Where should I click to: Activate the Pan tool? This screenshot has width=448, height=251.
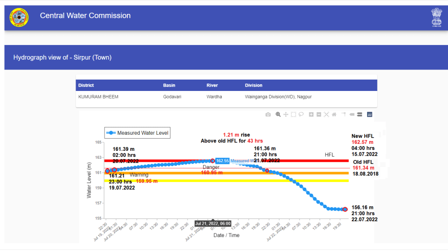[x=286, y=115]
